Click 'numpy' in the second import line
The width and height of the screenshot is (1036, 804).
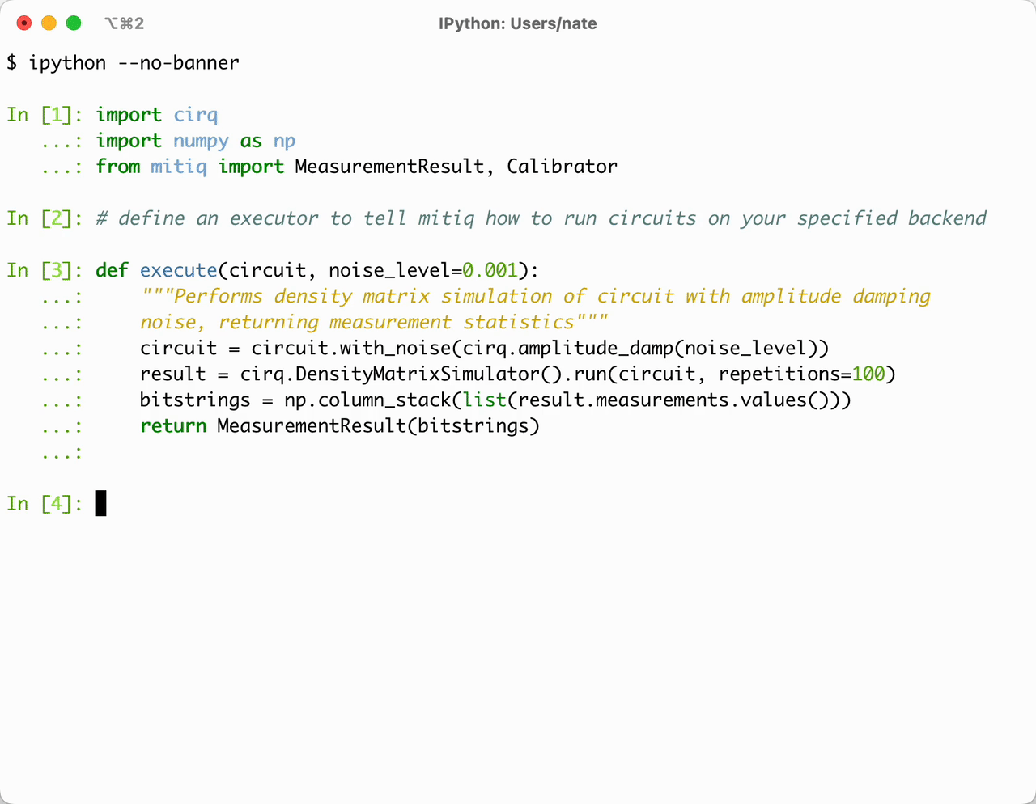[202, 141]
